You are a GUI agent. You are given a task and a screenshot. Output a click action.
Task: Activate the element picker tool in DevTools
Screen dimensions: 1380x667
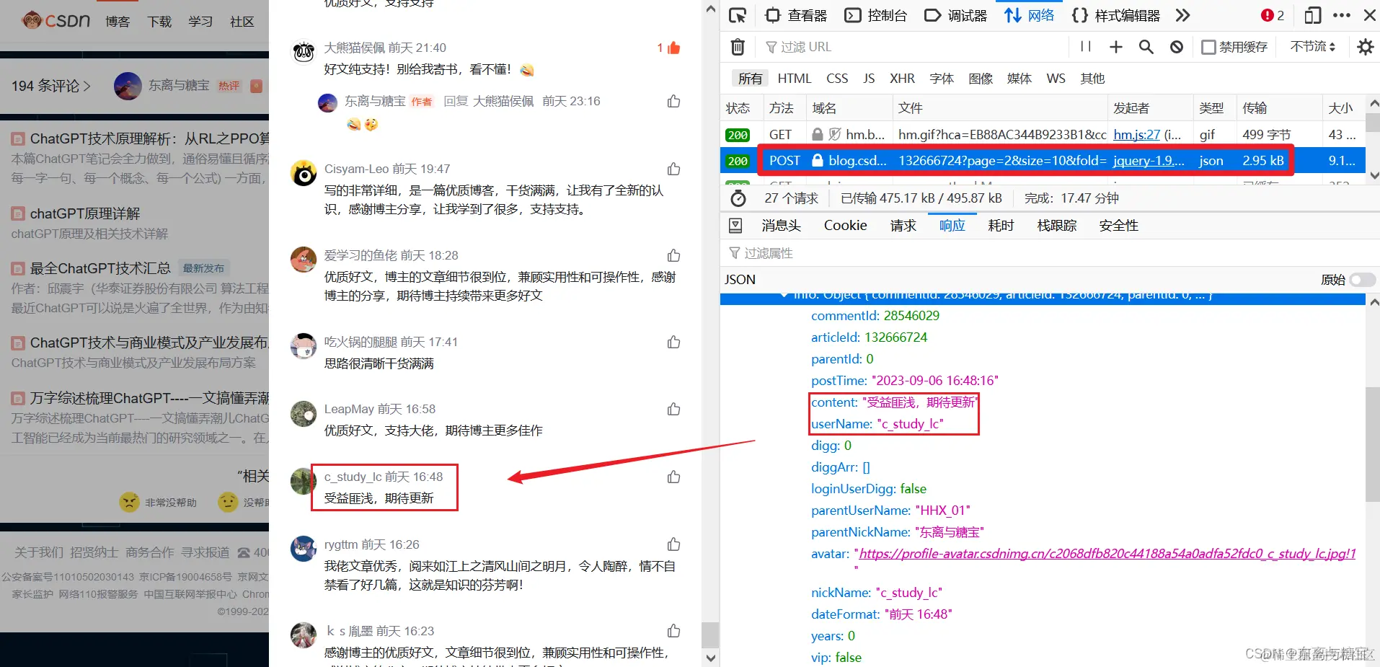(736, 14)
